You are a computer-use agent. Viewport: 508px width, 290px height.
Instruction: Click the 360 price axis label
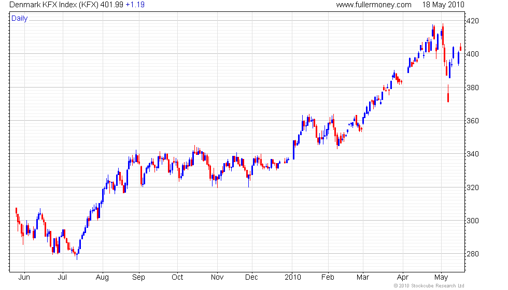[x=472, y=121]
